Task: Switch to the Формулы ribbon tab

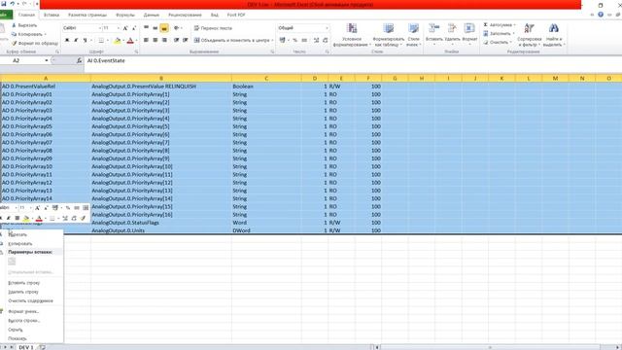Action: [125, 15]
